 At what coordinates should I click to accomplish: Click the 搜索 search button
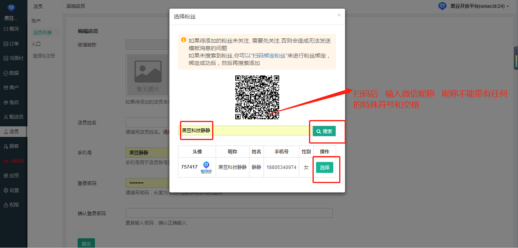click(324, 131)
